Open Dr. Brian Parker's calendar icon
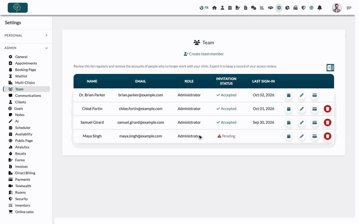The height and width of the screenshot is (224, 359). point(289,95)
